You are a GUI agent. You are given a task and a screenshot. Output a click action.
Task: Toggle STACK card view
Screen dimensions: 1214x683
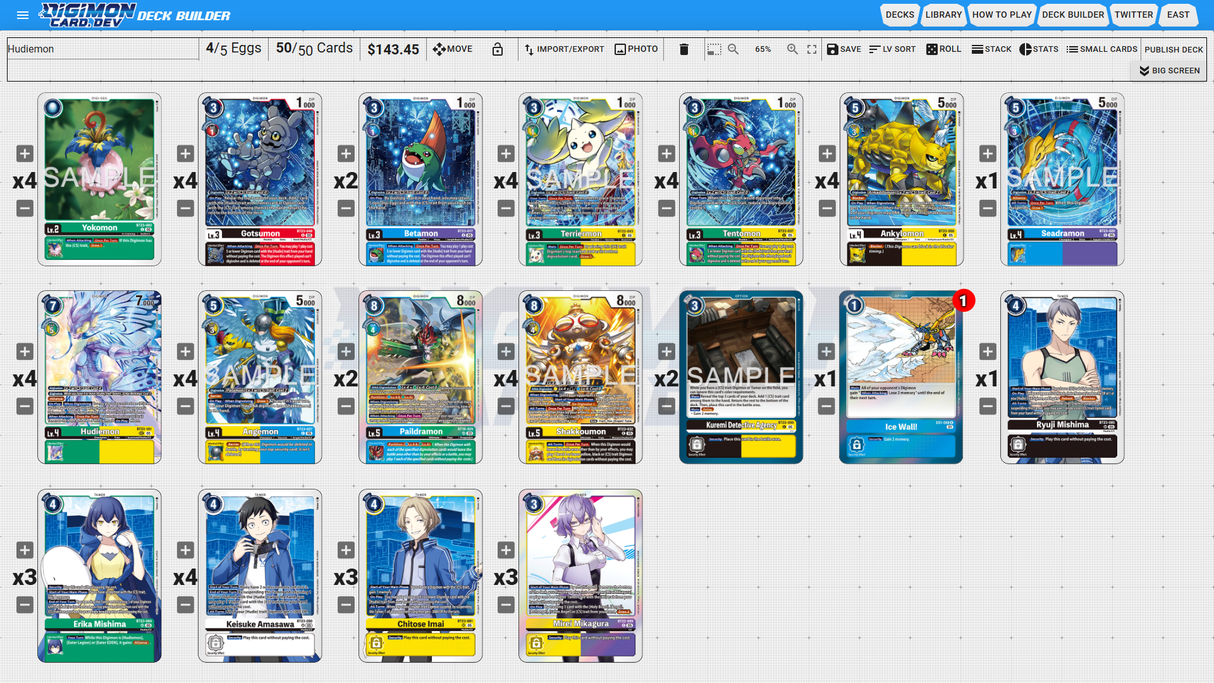tap(991, 49)
